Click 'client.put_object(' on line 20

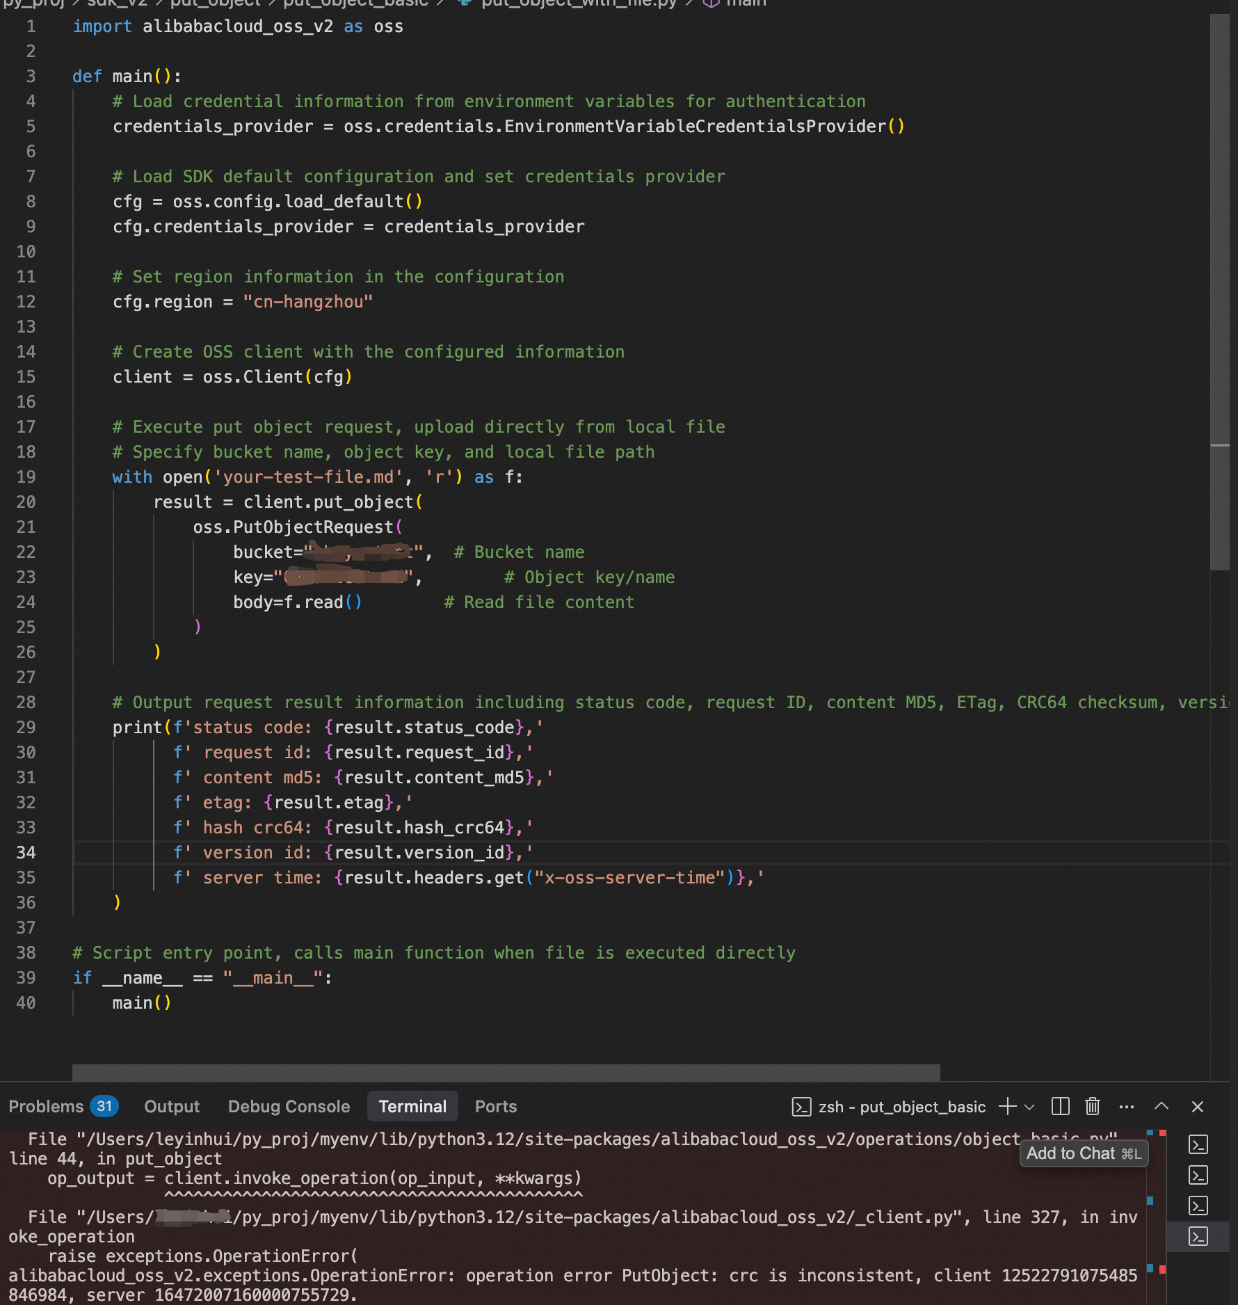pos(333,502)
